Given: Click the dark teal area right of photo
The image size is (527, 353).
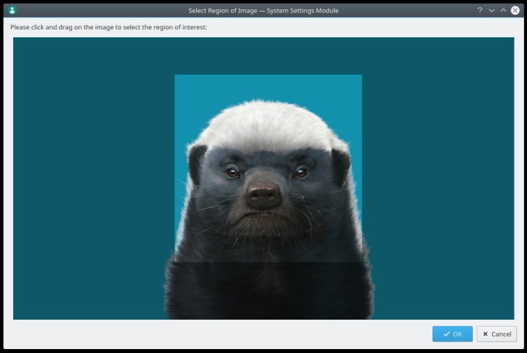Looking at the screenshot, I should pos(438,178).
